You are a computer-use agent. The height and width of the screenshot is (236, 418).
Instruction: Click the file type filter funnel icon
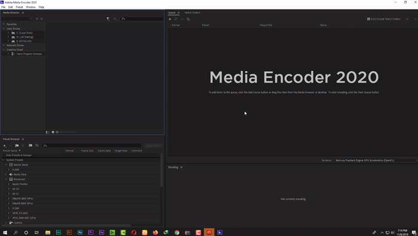click(108, 19)
